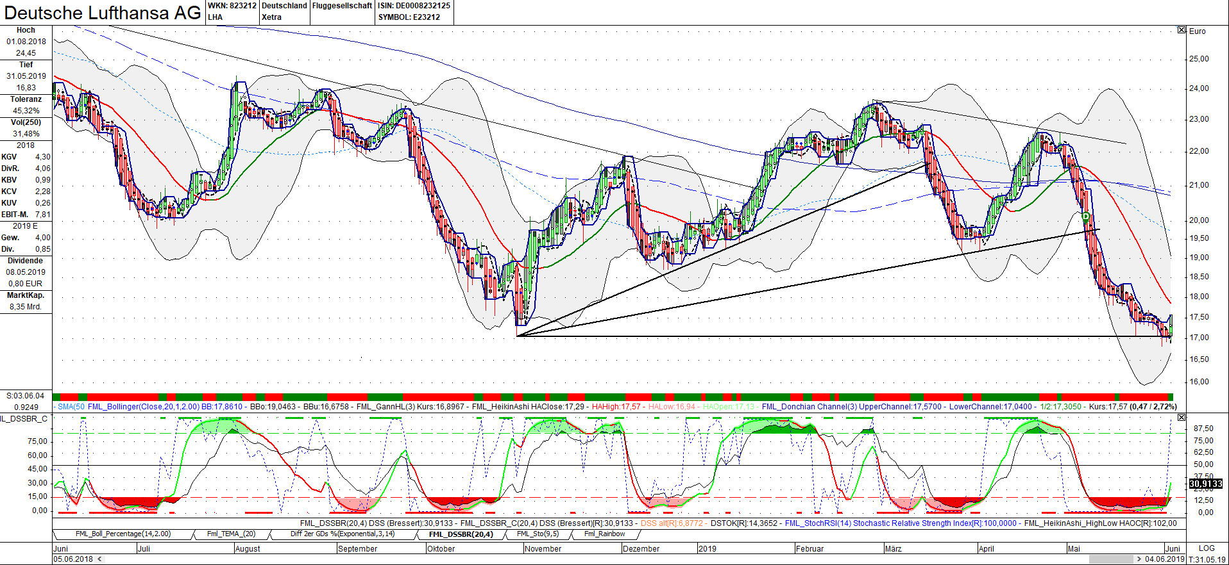The image size is (1229, 565).
Task: Click the Dezember month label
Action: pos(641,548)
